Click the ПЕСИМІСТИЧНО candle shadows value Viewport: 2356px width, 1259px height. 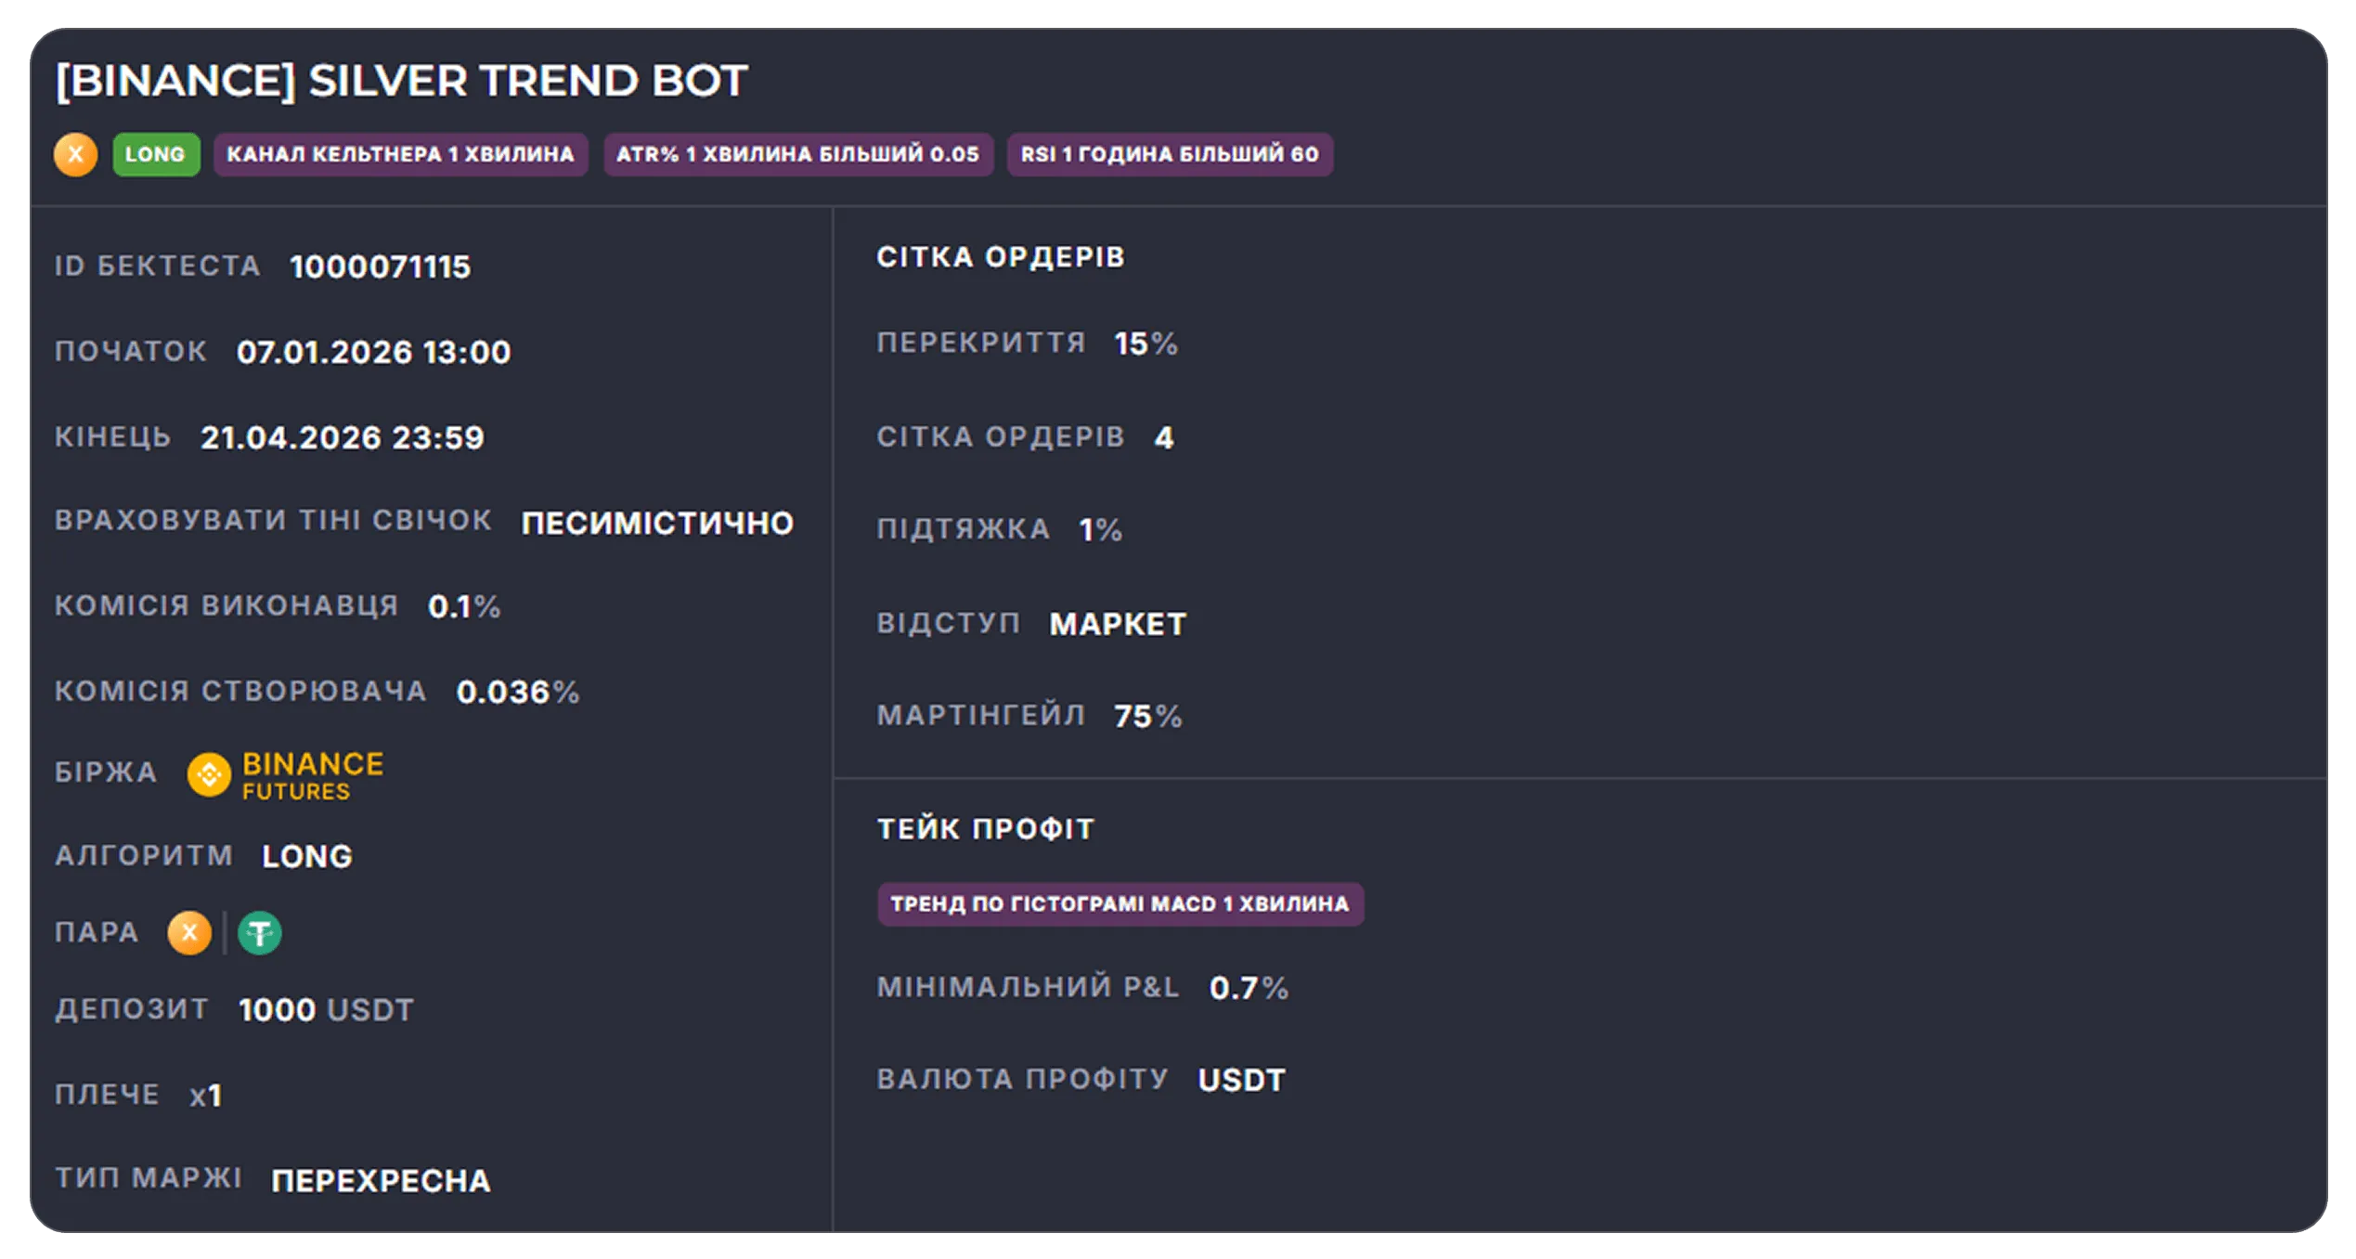657,524
